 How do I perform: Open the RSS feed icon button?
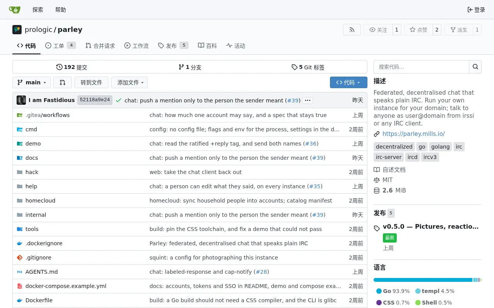pyautogui.click(x=352, y=30)
